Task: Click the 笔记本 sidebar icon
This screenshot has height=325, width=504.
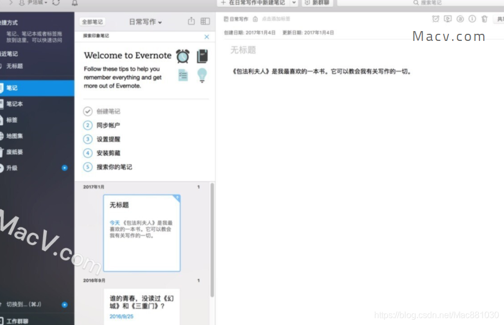Action: tap(1, 104)
